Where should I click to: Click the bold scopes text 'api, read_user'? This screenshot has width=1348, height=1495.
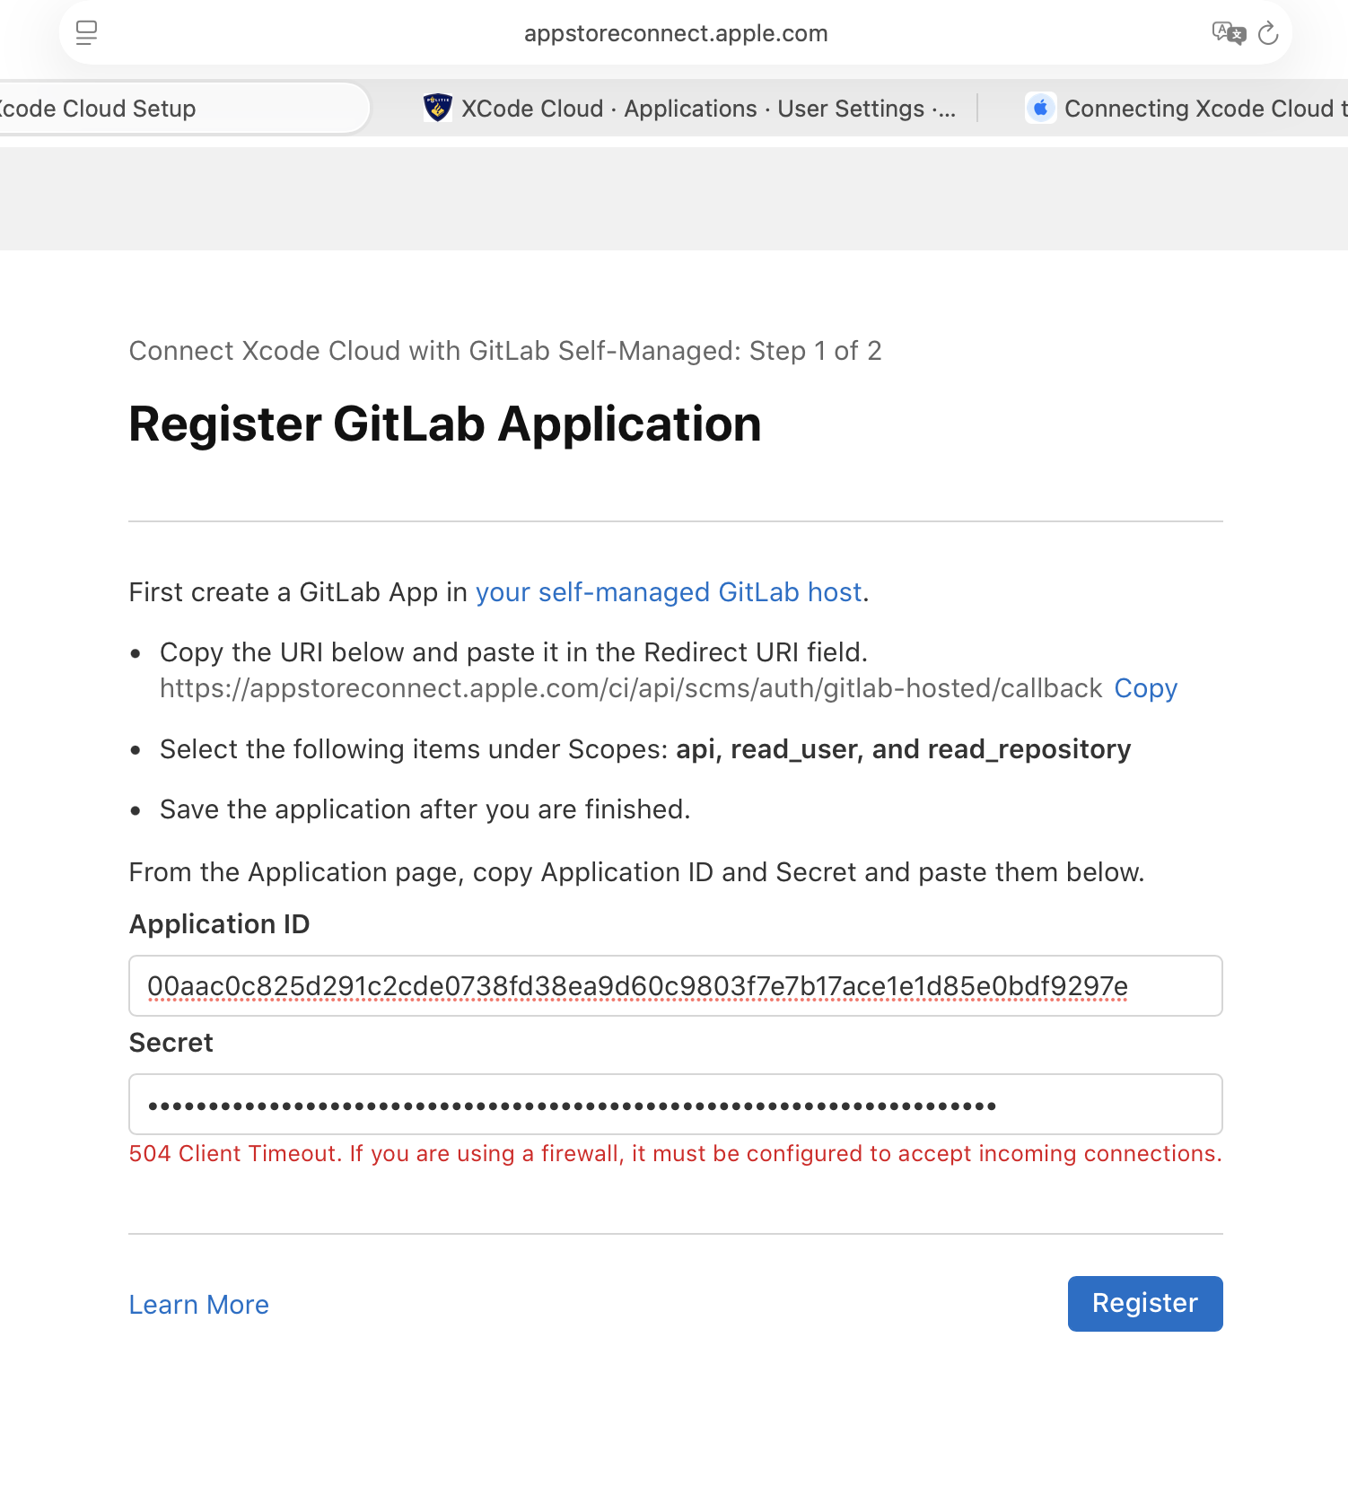[x=769, y=749]
